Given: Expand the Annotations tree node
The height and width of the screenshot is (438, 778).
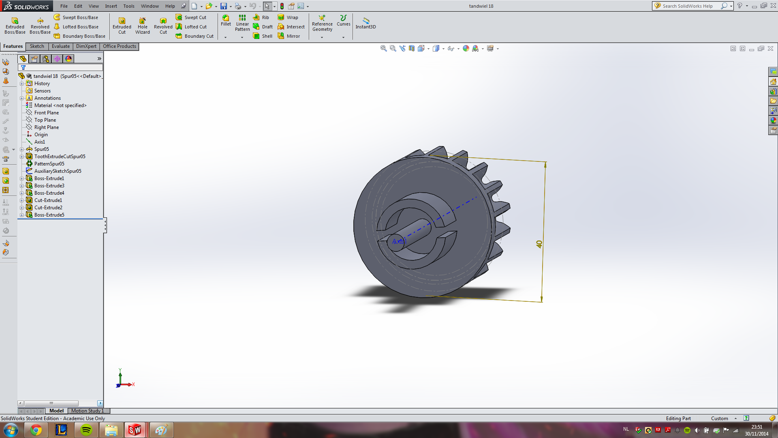Looking at the screenshot, I should 22,98.
